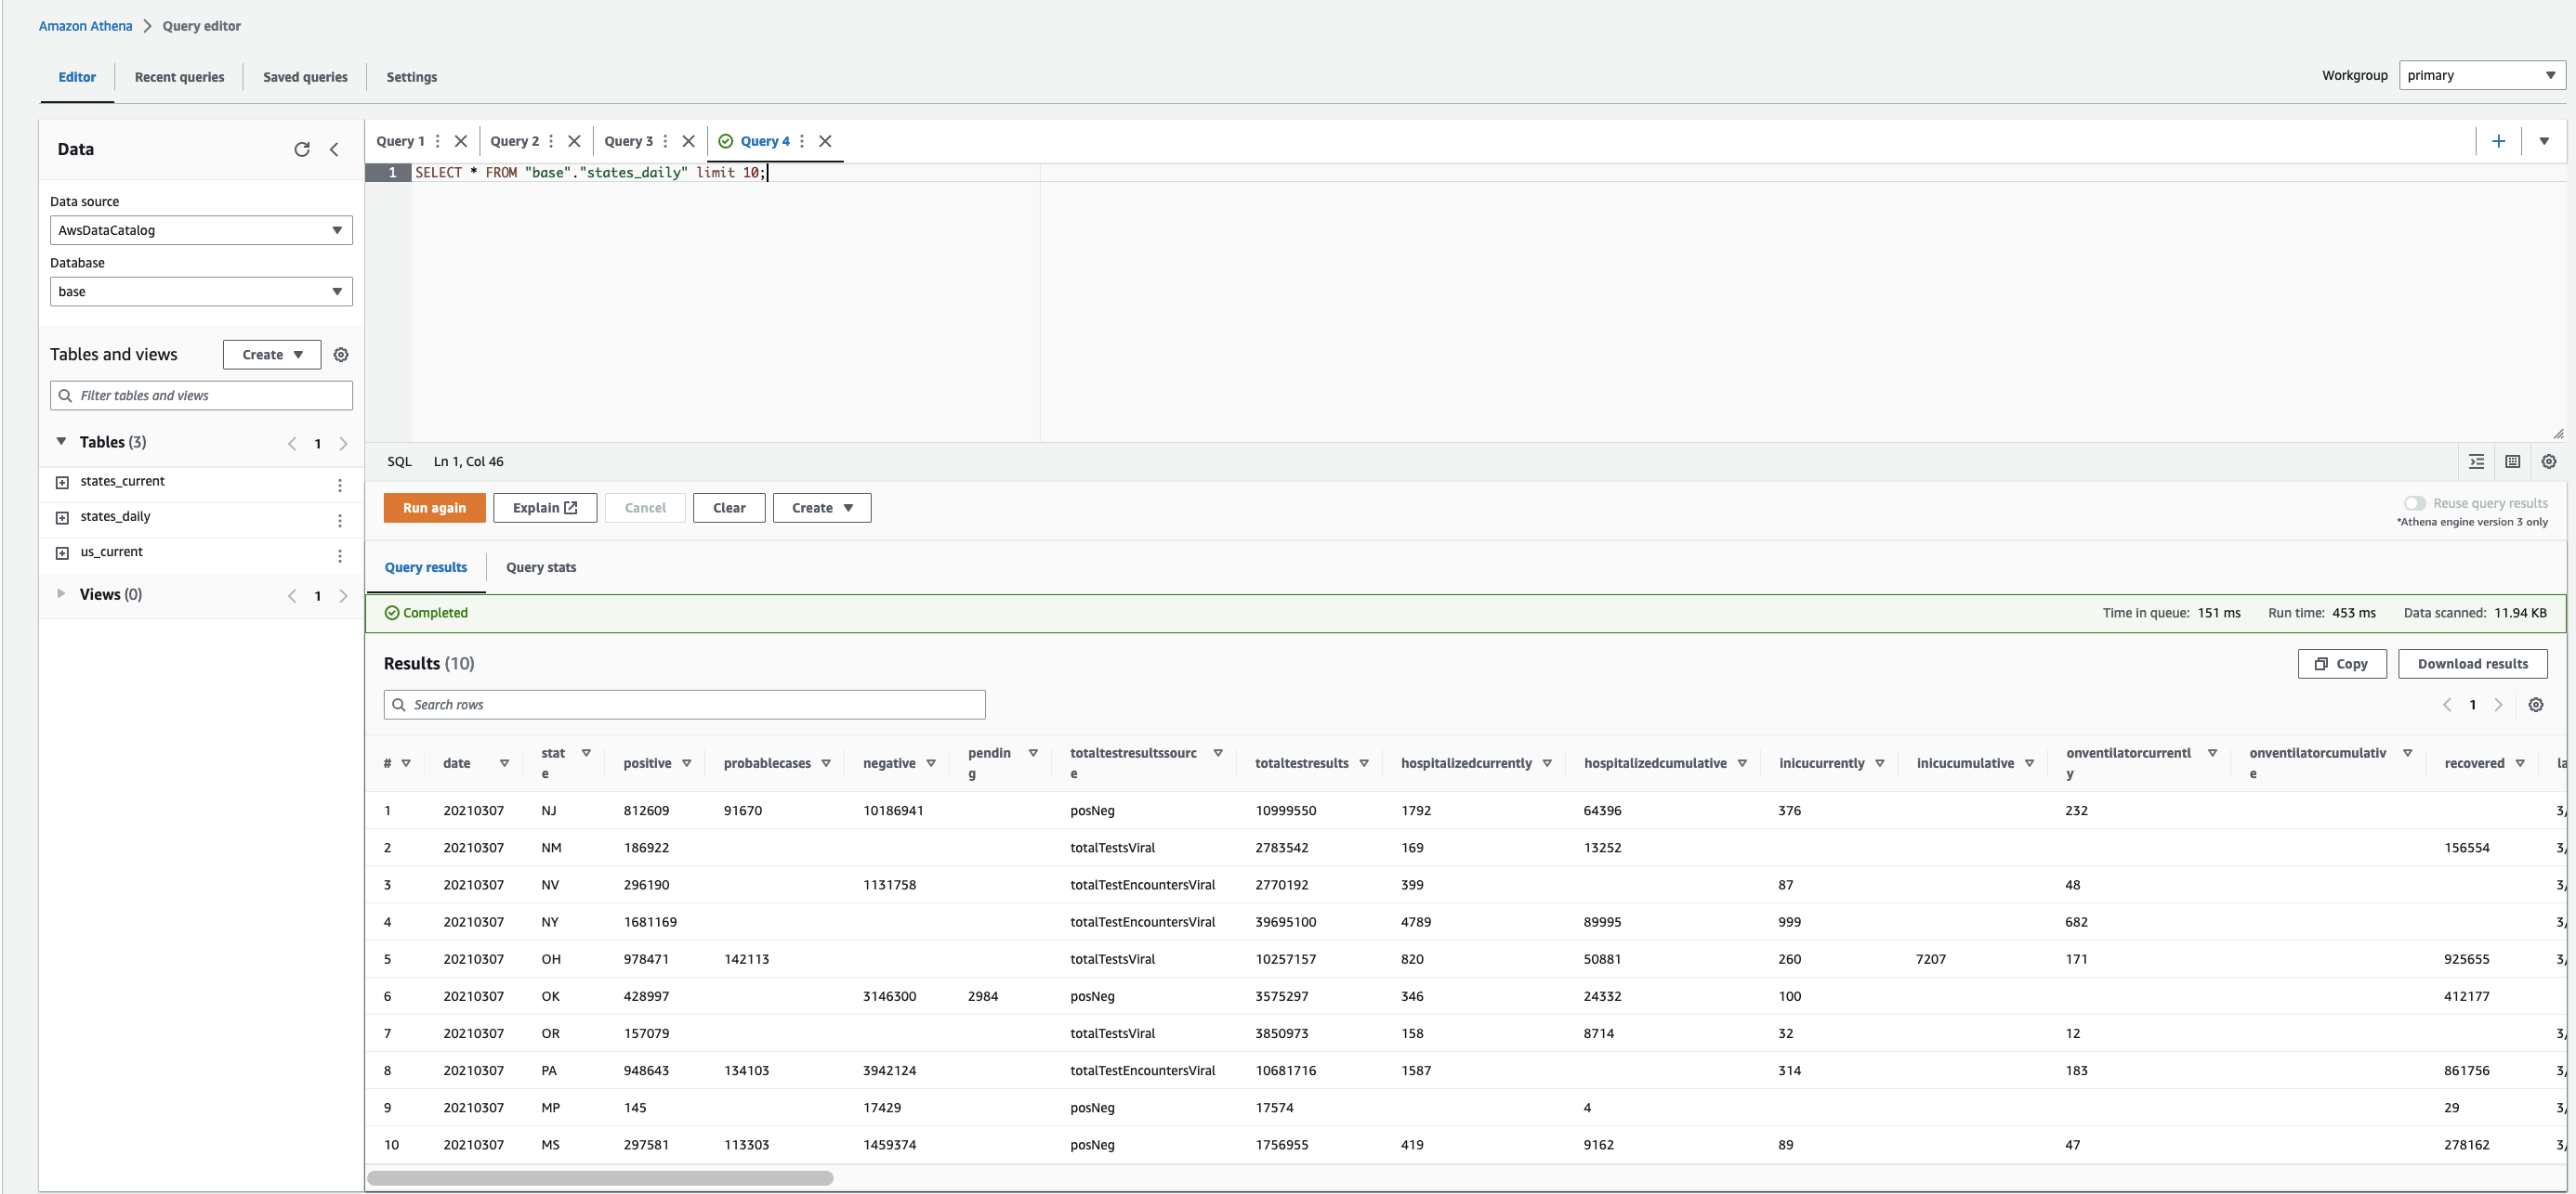Open the Saved queries tab

305,77
